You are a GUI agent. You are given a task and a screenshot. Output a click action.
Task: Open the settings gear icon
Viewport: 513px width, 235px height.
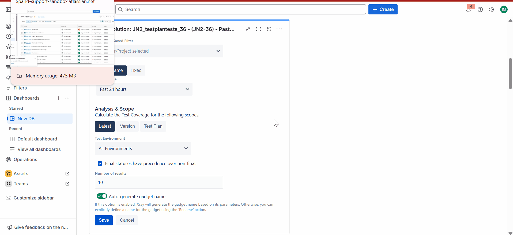(492, 10)
